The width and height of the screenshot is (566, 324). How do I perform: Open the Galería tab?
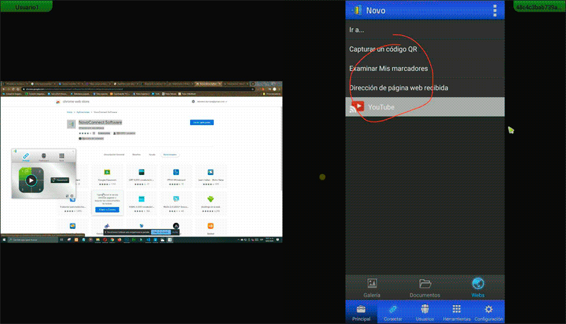point(372,286)
